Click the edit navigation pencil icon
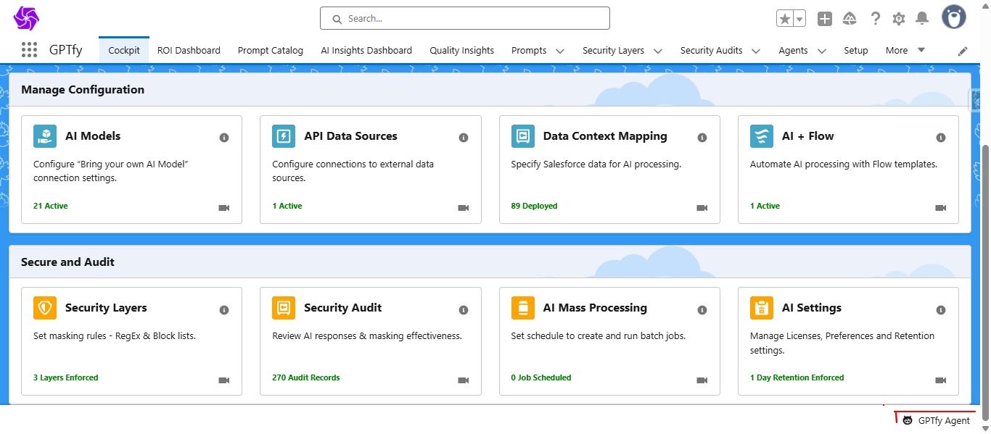This screenshot has width=991, height=434. [963, 51]
